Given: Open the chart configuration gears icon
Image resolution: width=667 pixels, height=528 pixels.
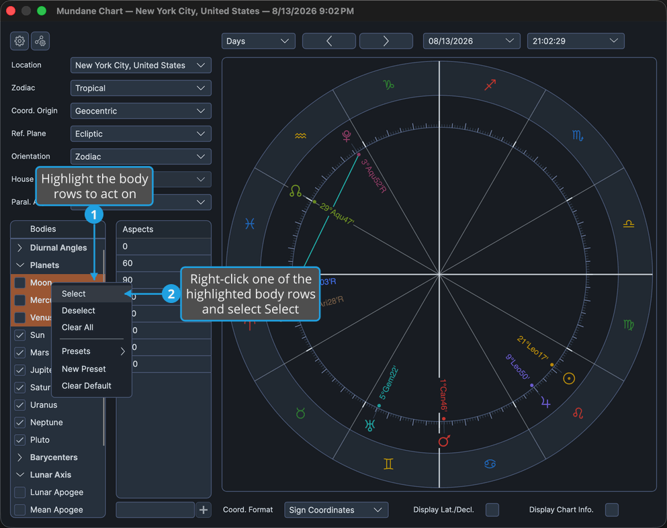Looking at the screenshot, I should [40, 41].
